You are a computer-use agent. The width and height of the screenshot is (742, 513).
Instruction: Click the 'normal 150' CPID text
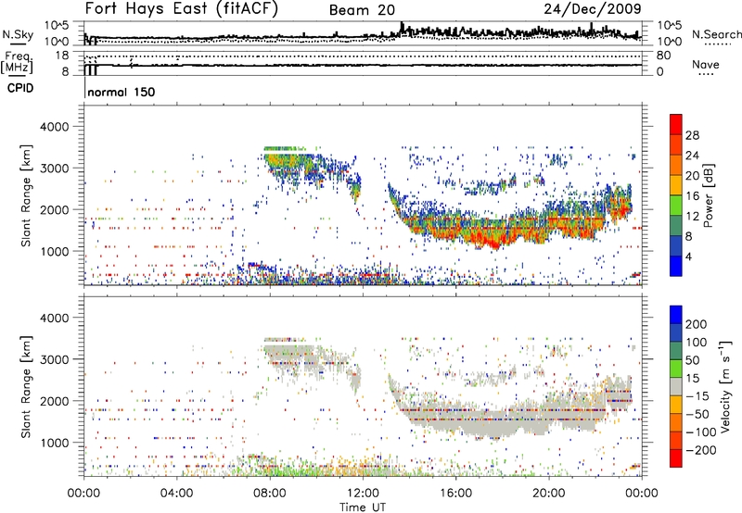pyautogui.click(x=122, y=92)
